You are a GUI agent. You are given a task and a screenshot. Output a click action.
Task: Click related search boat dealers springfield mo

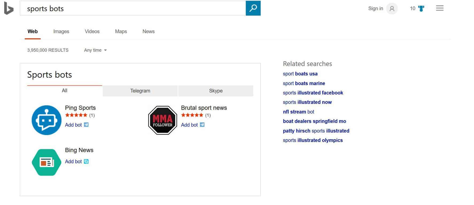coord(315,121)
